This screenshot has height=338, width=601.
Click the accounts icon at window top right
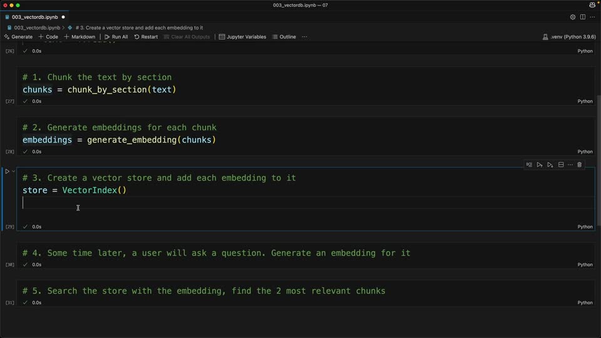pos(593,5)
